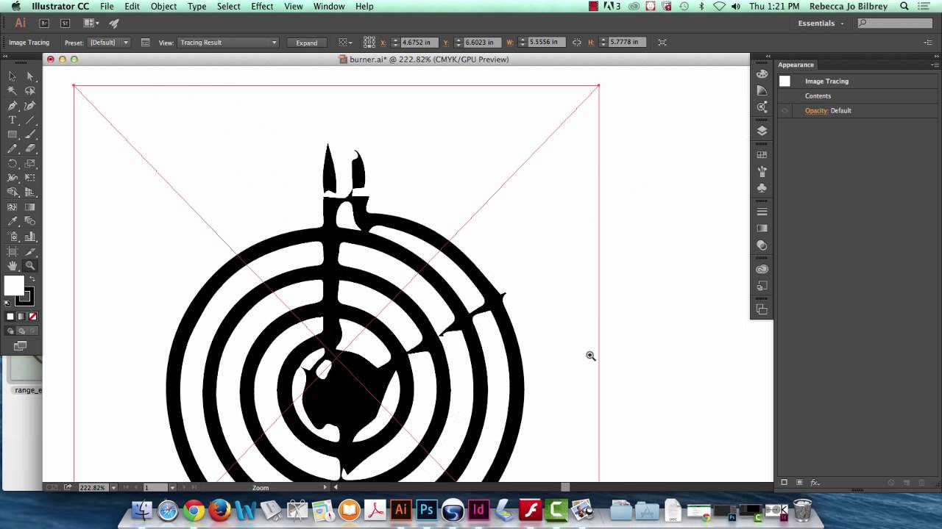
Task: Click the Expand button
Action: (307, 43)
